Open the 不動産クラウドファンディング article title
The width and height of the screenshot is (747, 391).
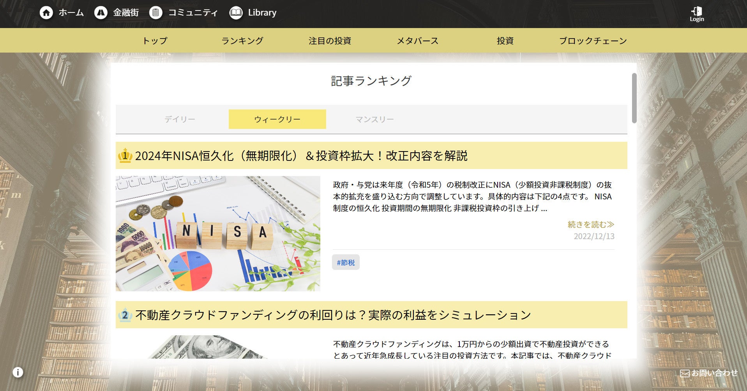333,315
